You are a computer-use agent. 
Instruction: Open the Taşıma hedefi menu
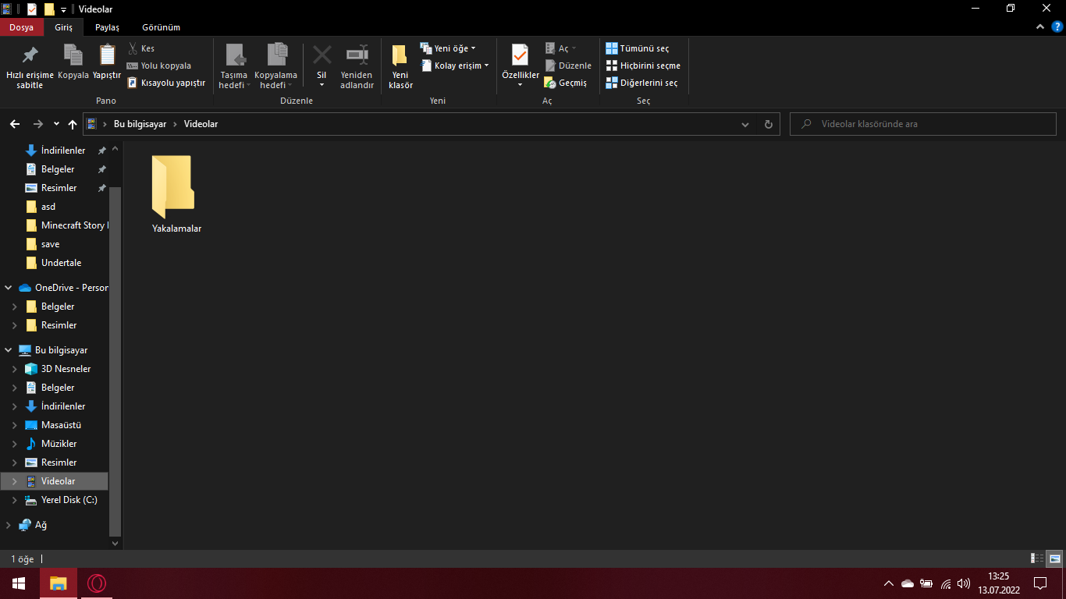point(234,66)
